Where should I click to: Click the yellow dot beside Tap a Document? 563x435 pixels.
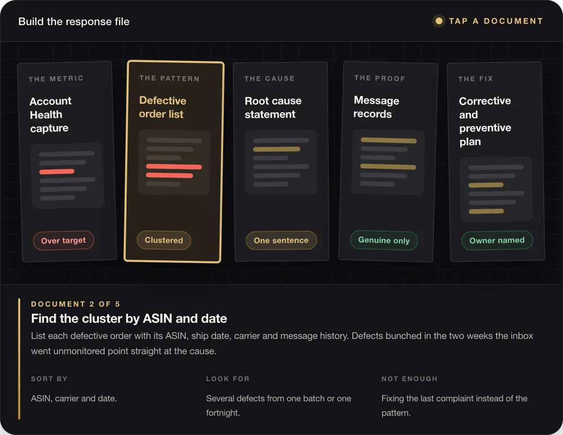[439, 21]
